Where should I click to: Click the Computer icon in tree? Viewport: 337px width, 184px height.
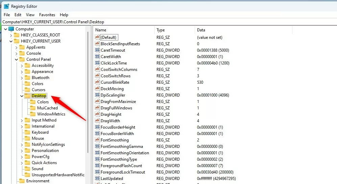11,29
